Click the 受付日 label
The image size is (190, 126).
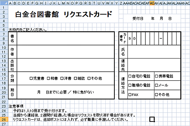tap(138, 19)
